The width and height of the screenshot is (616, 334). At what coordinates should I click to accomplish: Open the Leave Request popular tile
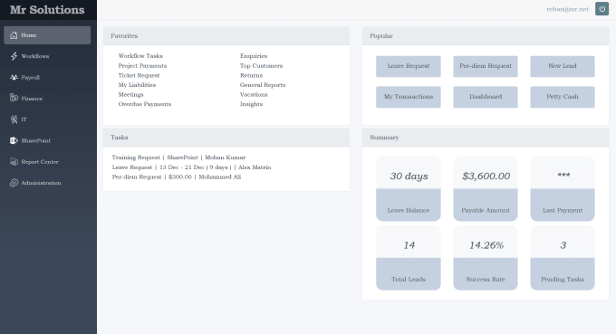click(x=409, y=66)
